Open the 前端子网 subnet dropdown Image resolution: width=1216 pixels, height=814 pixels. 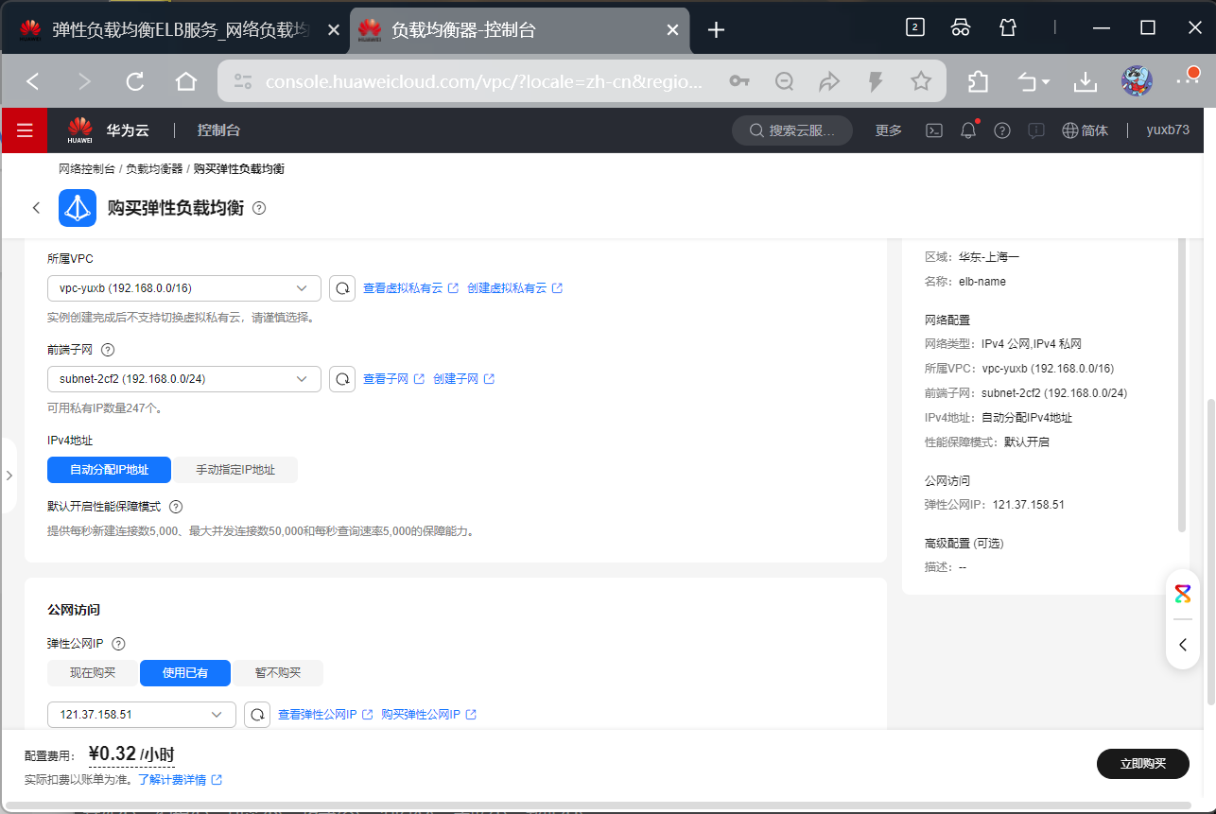(x=184, y=379)
